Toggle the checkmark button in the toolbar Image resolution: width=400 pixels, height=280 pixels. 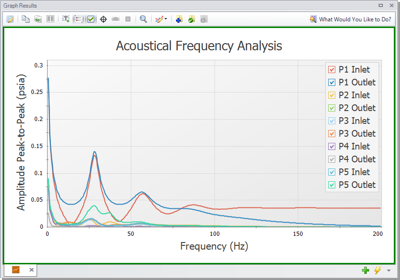coord(91,19)
